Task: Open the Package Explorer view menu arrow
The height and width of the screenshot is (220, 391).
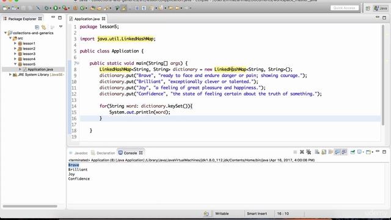Action: tap(60, 26)
